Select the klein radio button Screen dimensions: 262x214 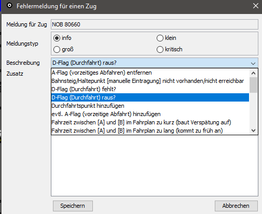[x=160, y=38]
